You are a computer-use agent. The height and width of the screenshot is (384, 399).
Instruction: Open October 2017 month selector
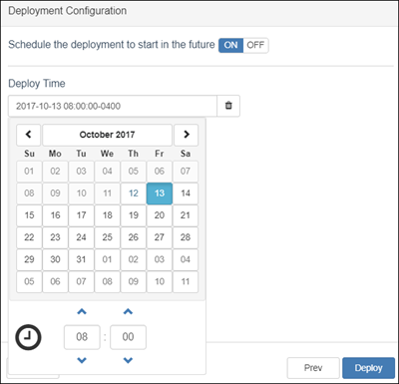click(107, 135)
